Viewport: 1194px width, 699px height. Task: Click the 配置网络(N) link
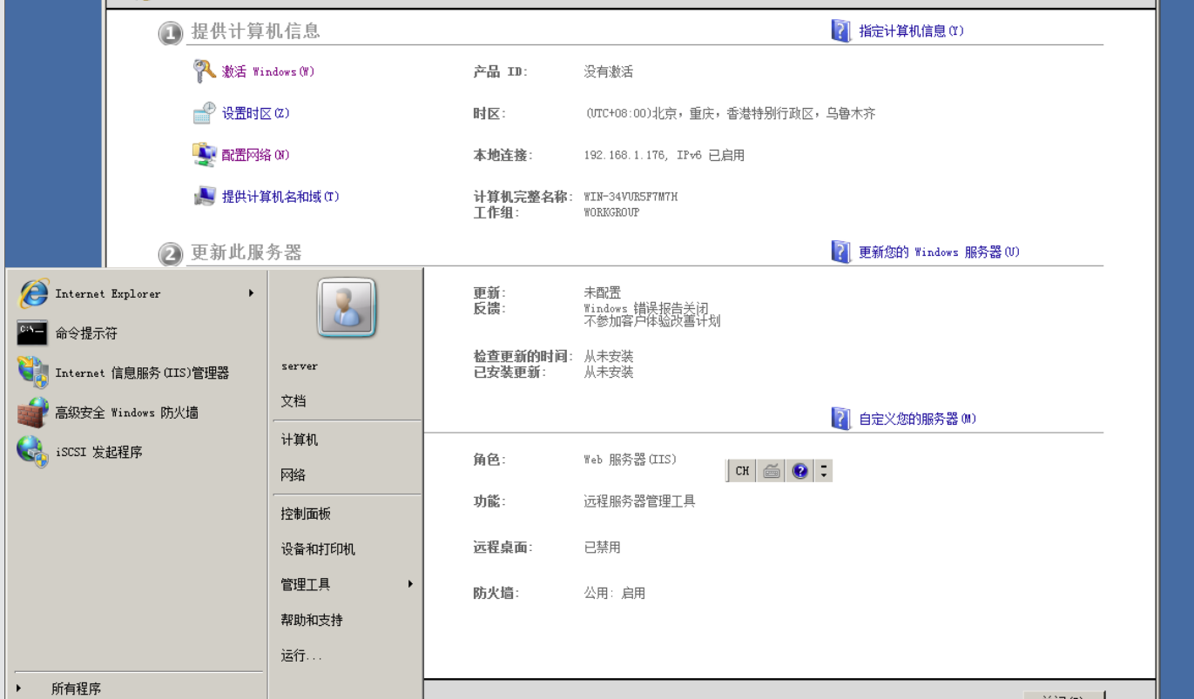pos(256,155)
